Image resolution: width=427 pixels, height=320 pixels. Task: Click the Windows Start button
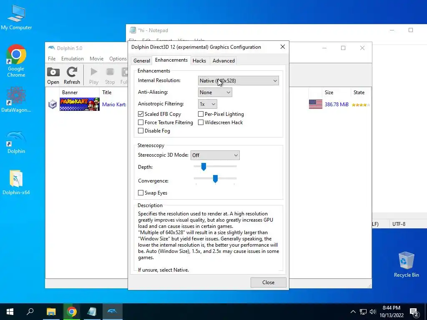(10, 312)
